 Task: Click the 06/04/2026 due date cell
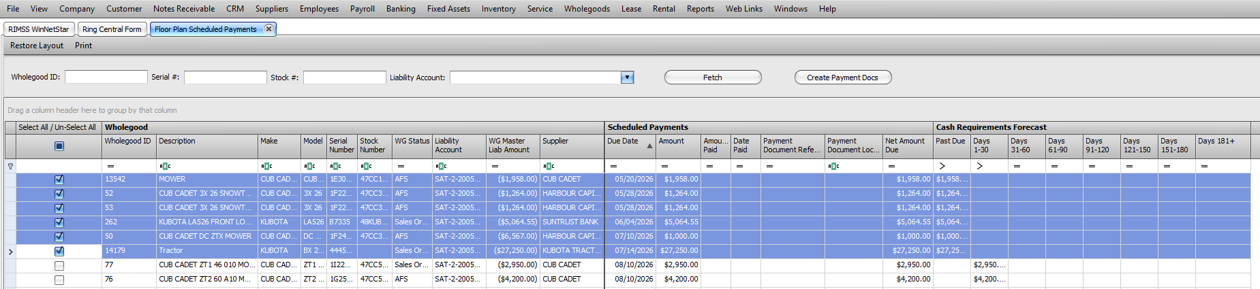(630, 222)
